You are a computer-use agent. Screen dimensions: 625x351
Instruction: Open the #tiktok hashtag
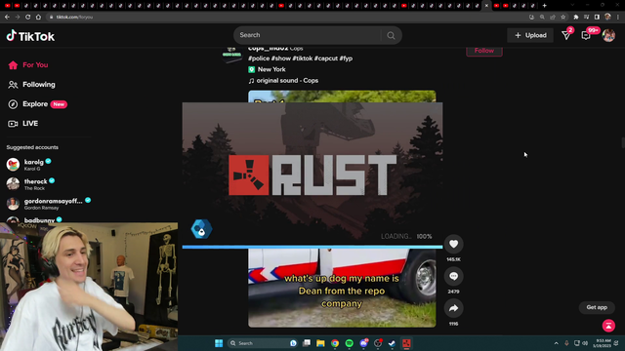click(302, 58)
